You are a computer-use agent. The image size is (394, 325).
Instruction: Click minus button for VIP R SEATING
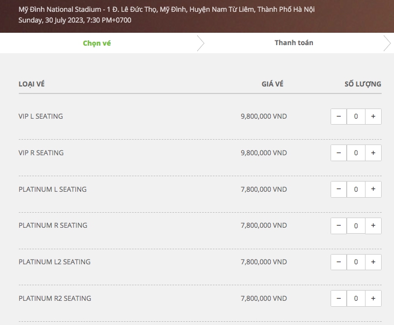(x=339, y=153)
